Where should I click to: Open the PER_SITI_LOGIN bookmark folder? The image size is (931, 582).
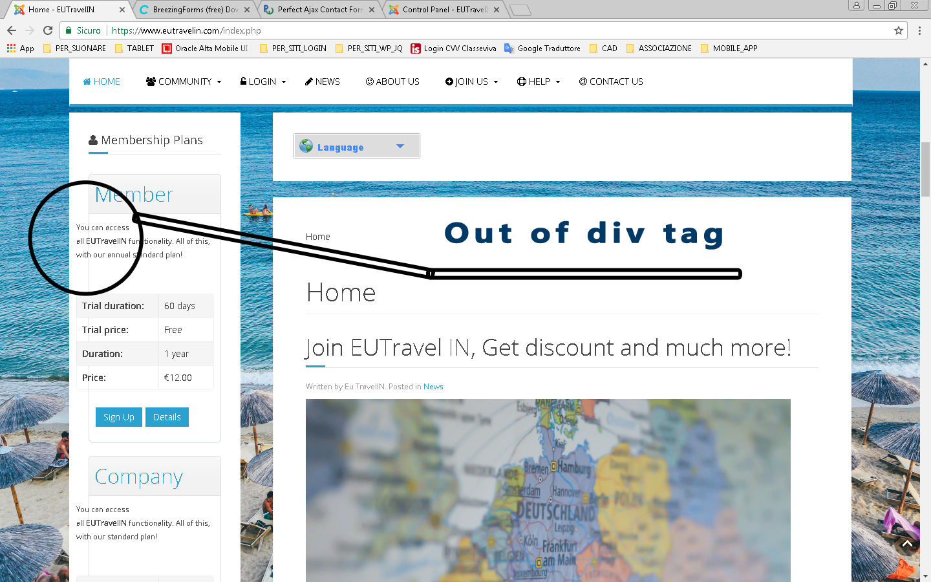point(292,48)
